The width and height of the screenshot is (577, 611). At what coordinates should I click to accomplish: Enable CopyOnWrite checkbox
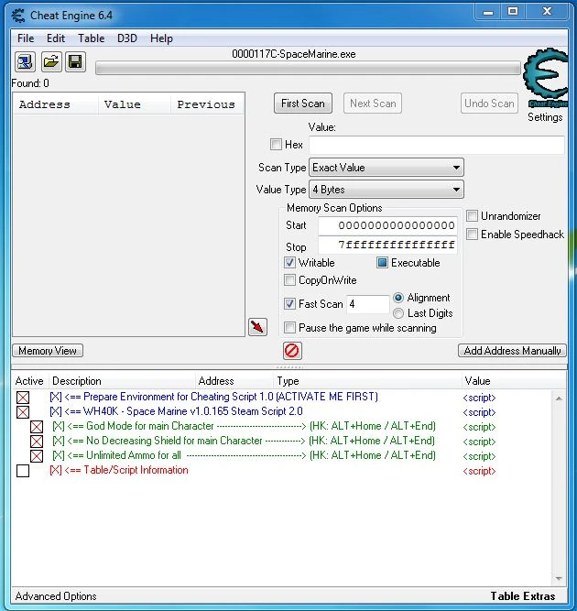point(289,280)
